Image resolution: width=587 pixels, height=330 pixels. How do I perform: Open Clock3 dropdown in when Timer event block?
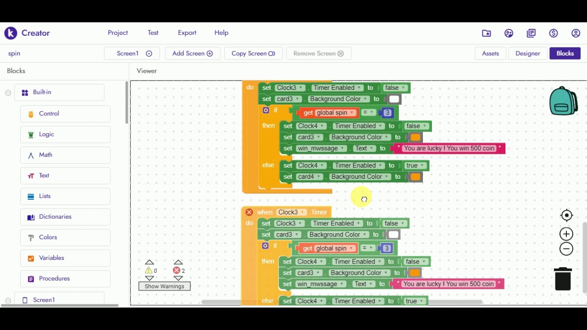click(x=292, y=212)
